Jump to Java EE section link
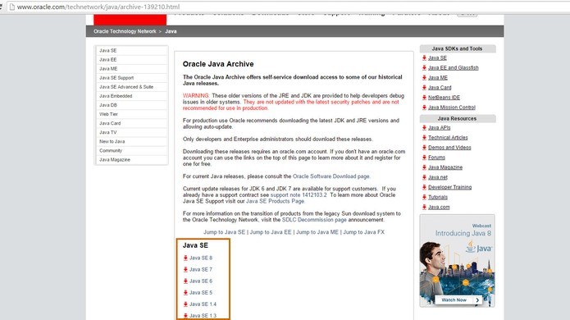570x320 pixels. click(271, 232)
